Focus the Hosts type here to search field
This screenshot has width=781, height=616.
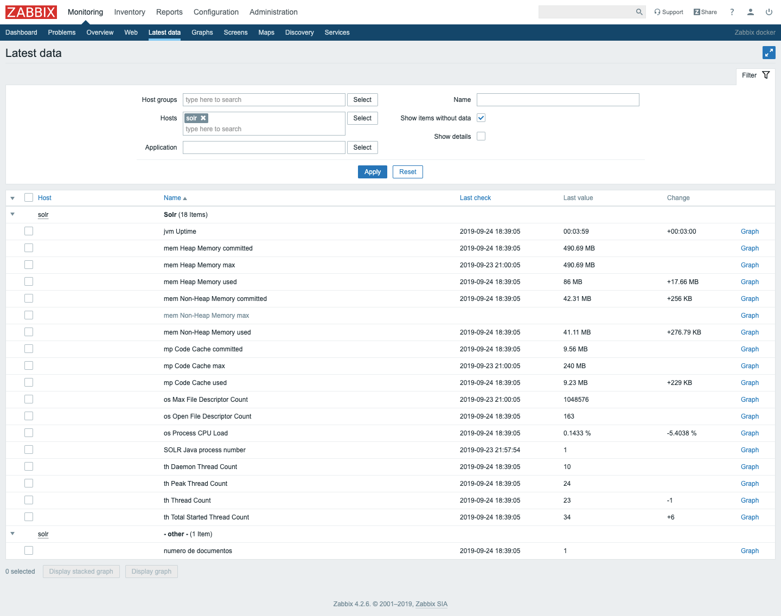[x=264, y=129]
